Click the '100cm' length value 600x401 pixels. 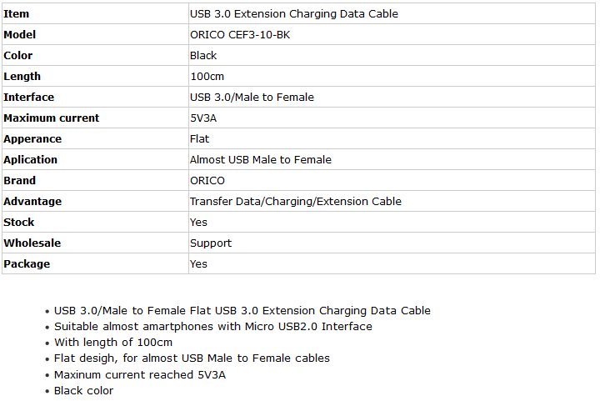pos(208,77)
